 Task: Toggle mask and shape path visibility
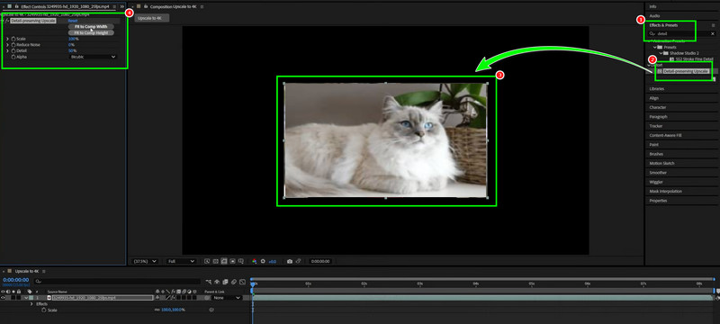pos(223,261)
